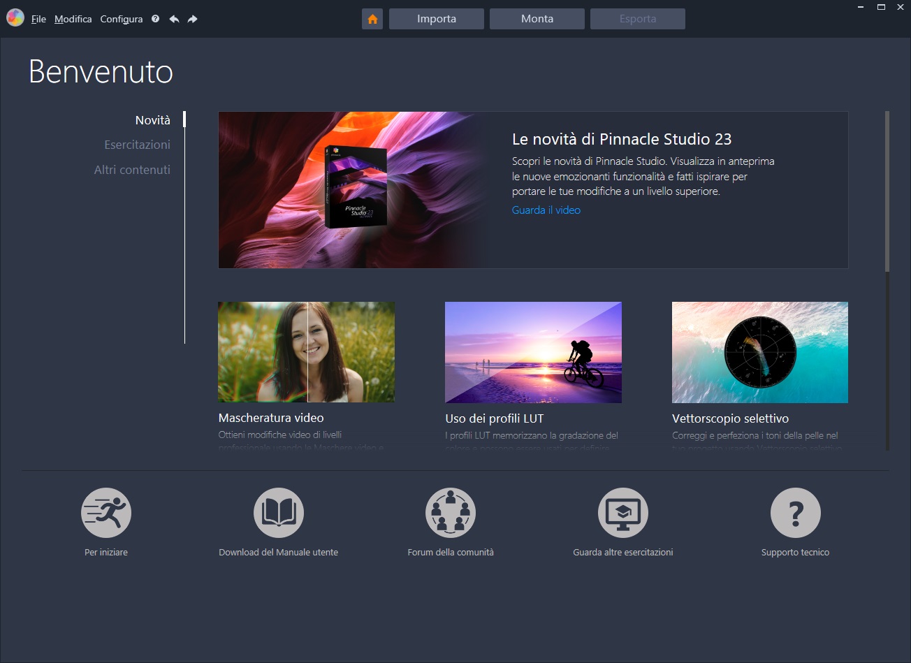Open Supporto tecnico question icon
The width and height of the screenshot is (911, 663).
coord(795,513)
